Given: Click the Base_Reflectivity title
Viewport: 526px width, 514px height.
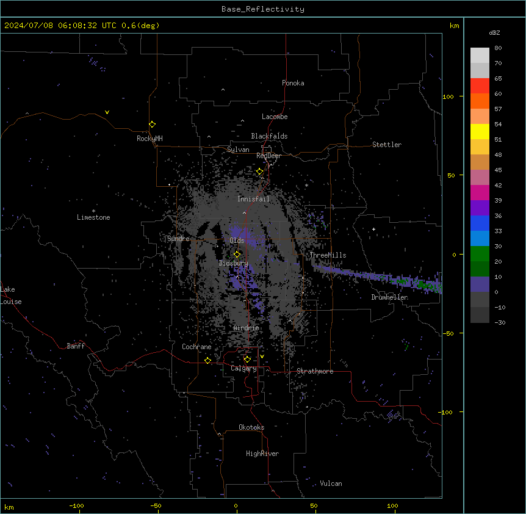Looking at the screenshot, I should 263,9.
